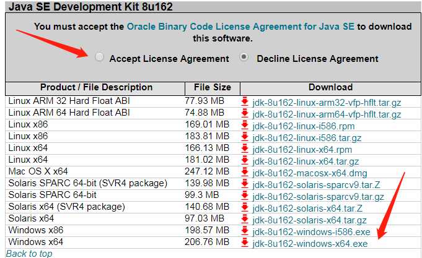422x258 pixels.
Task: Click download icon beside solaris-sparcv9.tar.Z
Action: 245,184
